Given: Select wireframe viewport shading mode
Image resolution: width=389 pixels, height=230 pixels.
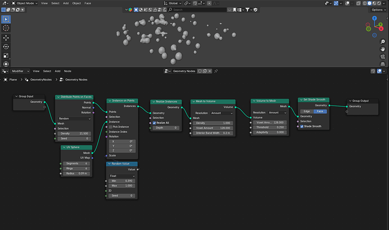Looking at the screenshot, I should pyautogui.click(x=365, y=3).
